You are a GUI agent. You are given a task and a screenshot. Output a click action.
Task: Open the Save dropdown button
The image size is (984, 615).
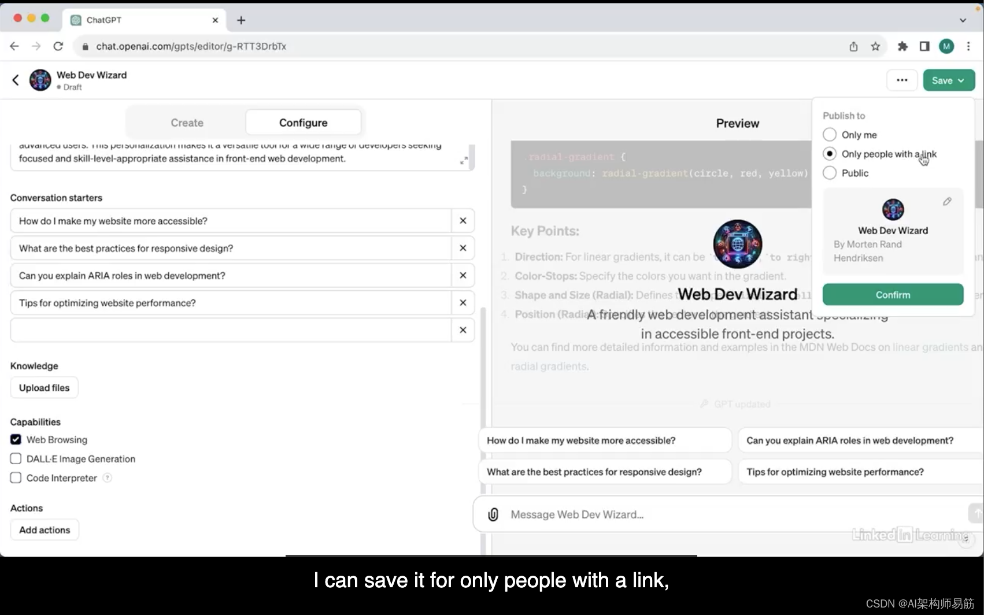[949, 80]
